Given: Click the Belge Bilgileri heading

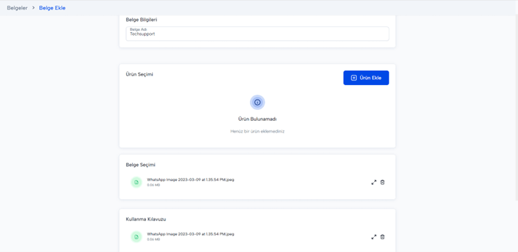Looking at the screenshot, I should [141, 19].
